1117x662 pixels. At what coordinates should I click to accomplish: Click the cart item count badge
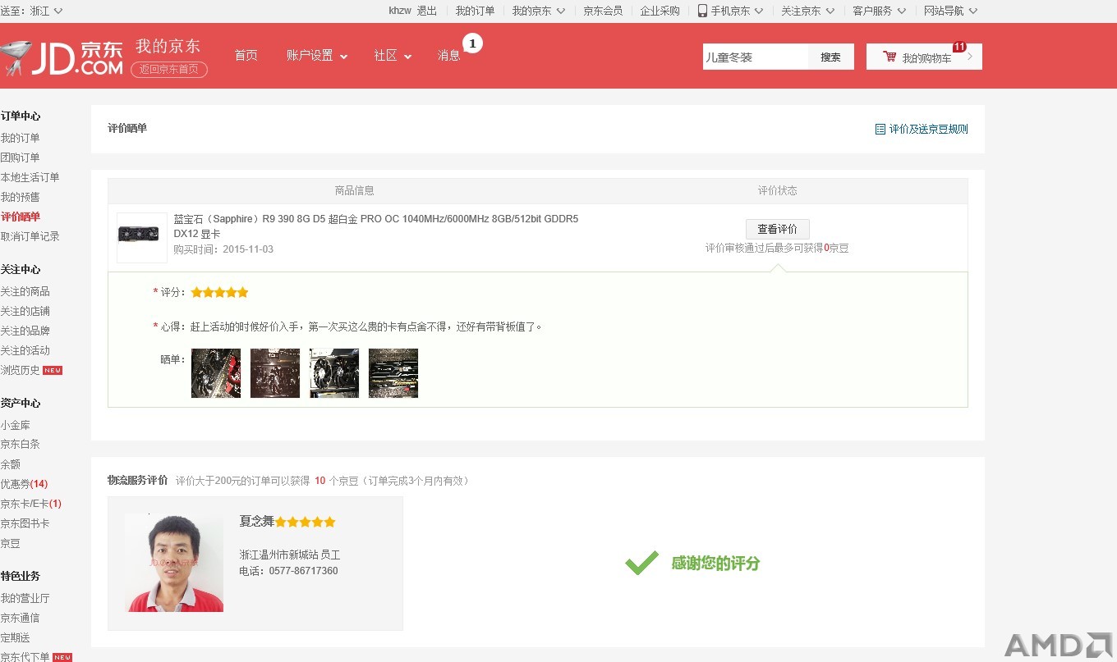[958, 47]
